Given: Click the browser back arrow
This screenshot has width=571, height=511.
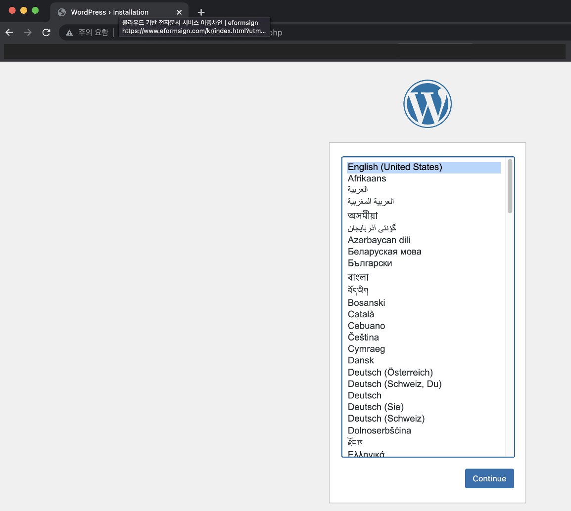Looking at the screenshot, I should (x=9, y=32).
